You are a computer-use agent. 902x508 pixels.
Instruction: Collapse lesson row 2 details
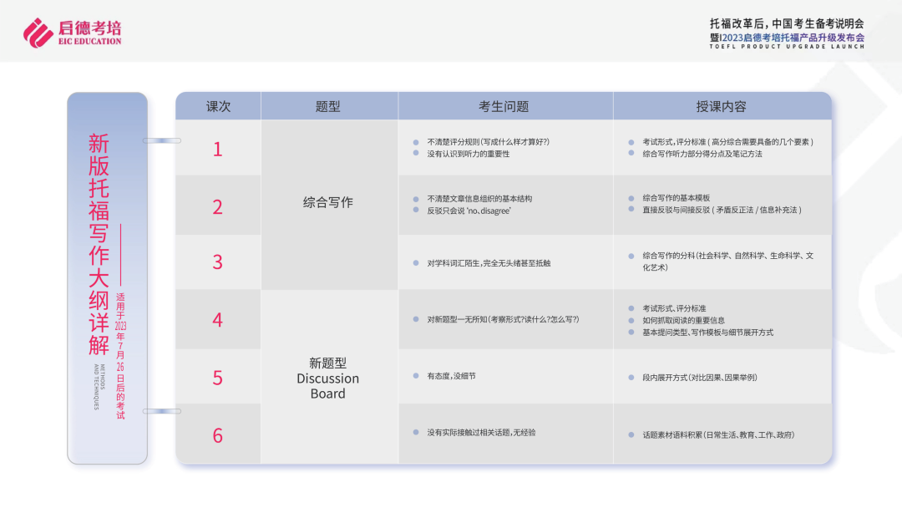217,205
